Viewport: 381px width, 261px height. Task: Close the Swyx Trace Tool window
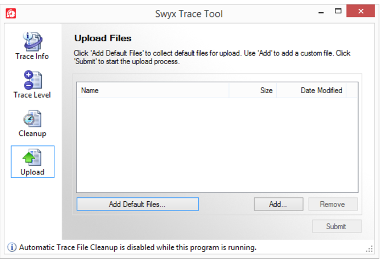click(x=362, y=11)
